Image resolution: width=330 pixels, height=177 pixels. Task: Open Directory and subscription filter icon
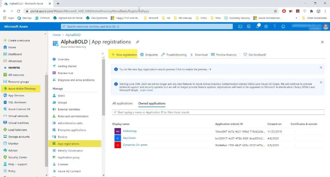(x=249, y=26)
